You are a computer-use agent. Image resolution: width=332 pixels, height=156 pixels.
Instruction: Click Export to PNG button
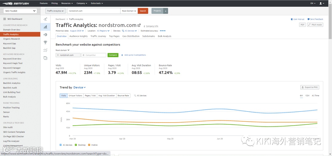pos(310,87)
